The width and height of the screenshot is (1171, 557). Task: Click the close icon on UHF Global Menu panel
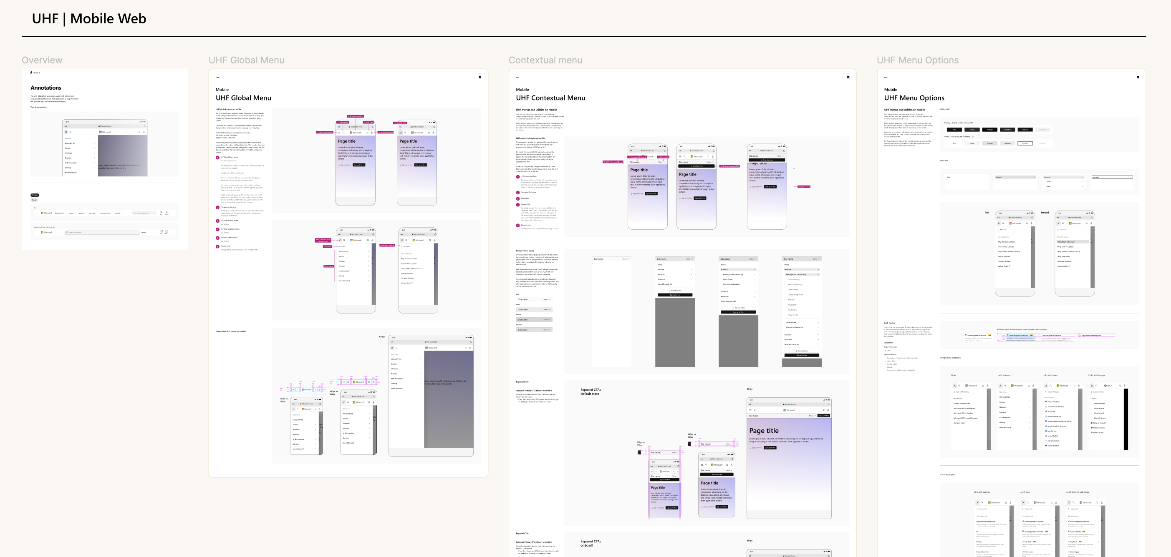480,77
